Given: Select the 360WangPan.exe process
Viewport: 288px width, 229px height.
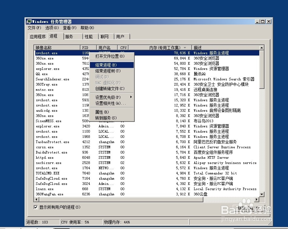Looking at the screenshot, I should point(147,194).
